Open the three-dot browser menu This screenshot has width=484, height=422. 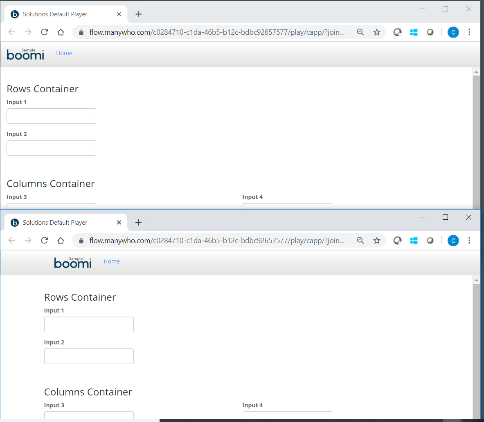tap(469, 240)
